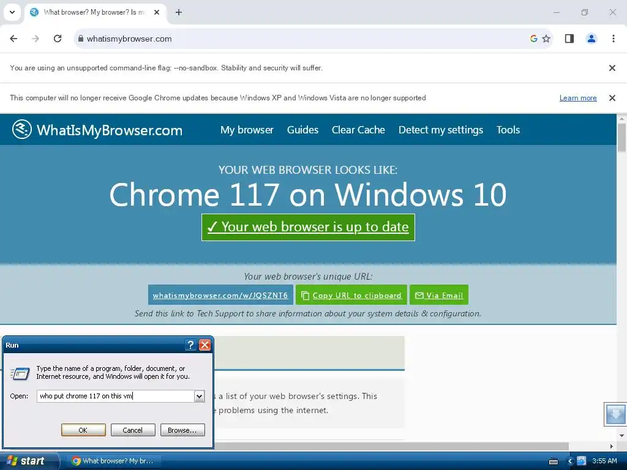
Task: Click the Open text field in Run
Action: click(116, 396)
